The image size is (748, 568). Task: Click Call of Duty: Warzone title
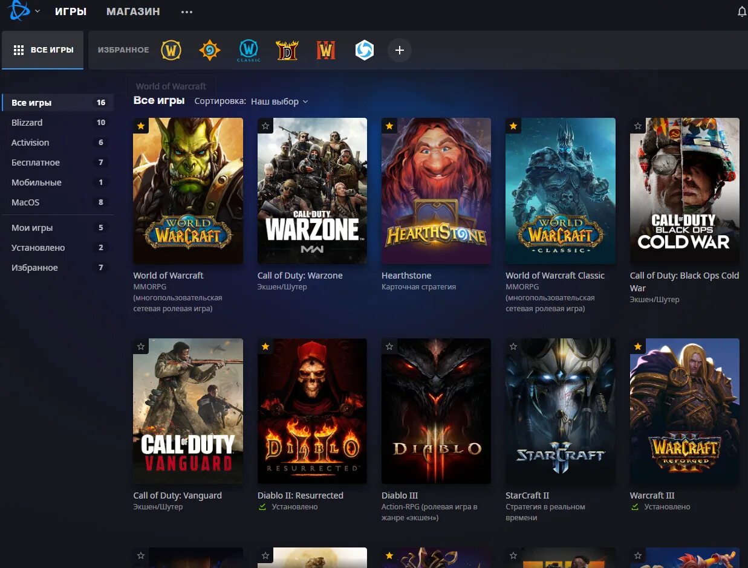tap(300, 276)
